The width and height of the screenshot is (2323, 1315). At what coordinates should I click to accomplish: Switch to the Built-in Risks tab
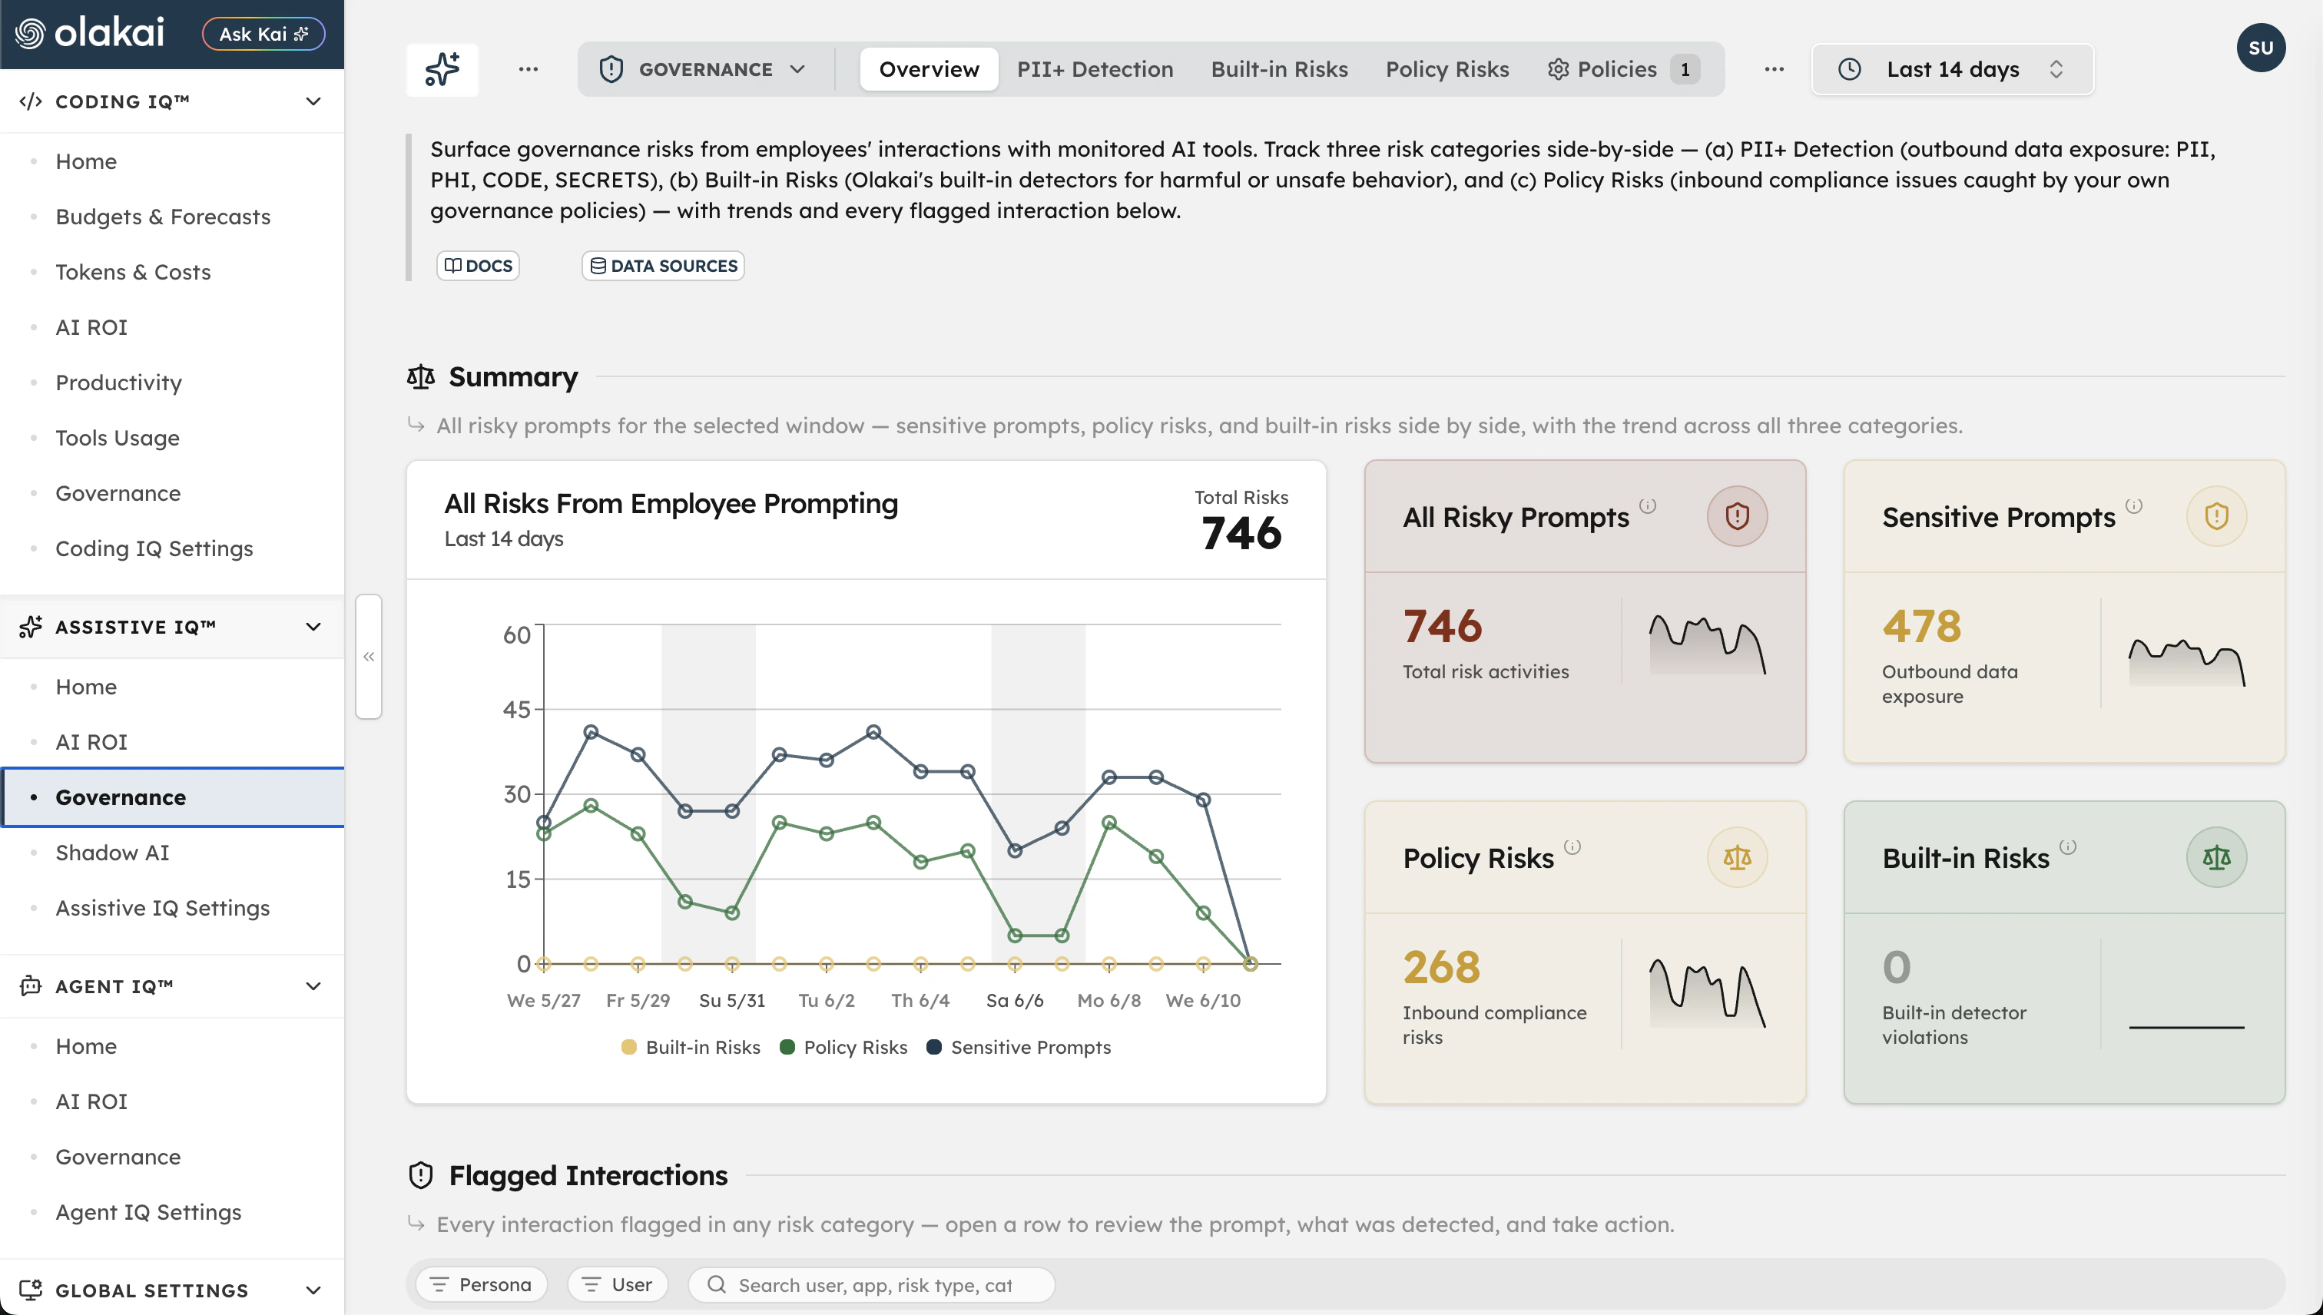(1279, 70)
